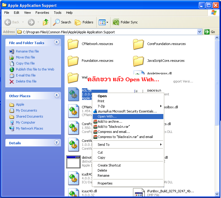This screenshot has height=198, width=221.
Task: Choose Compress and email...
Action: tap(128, 132)
